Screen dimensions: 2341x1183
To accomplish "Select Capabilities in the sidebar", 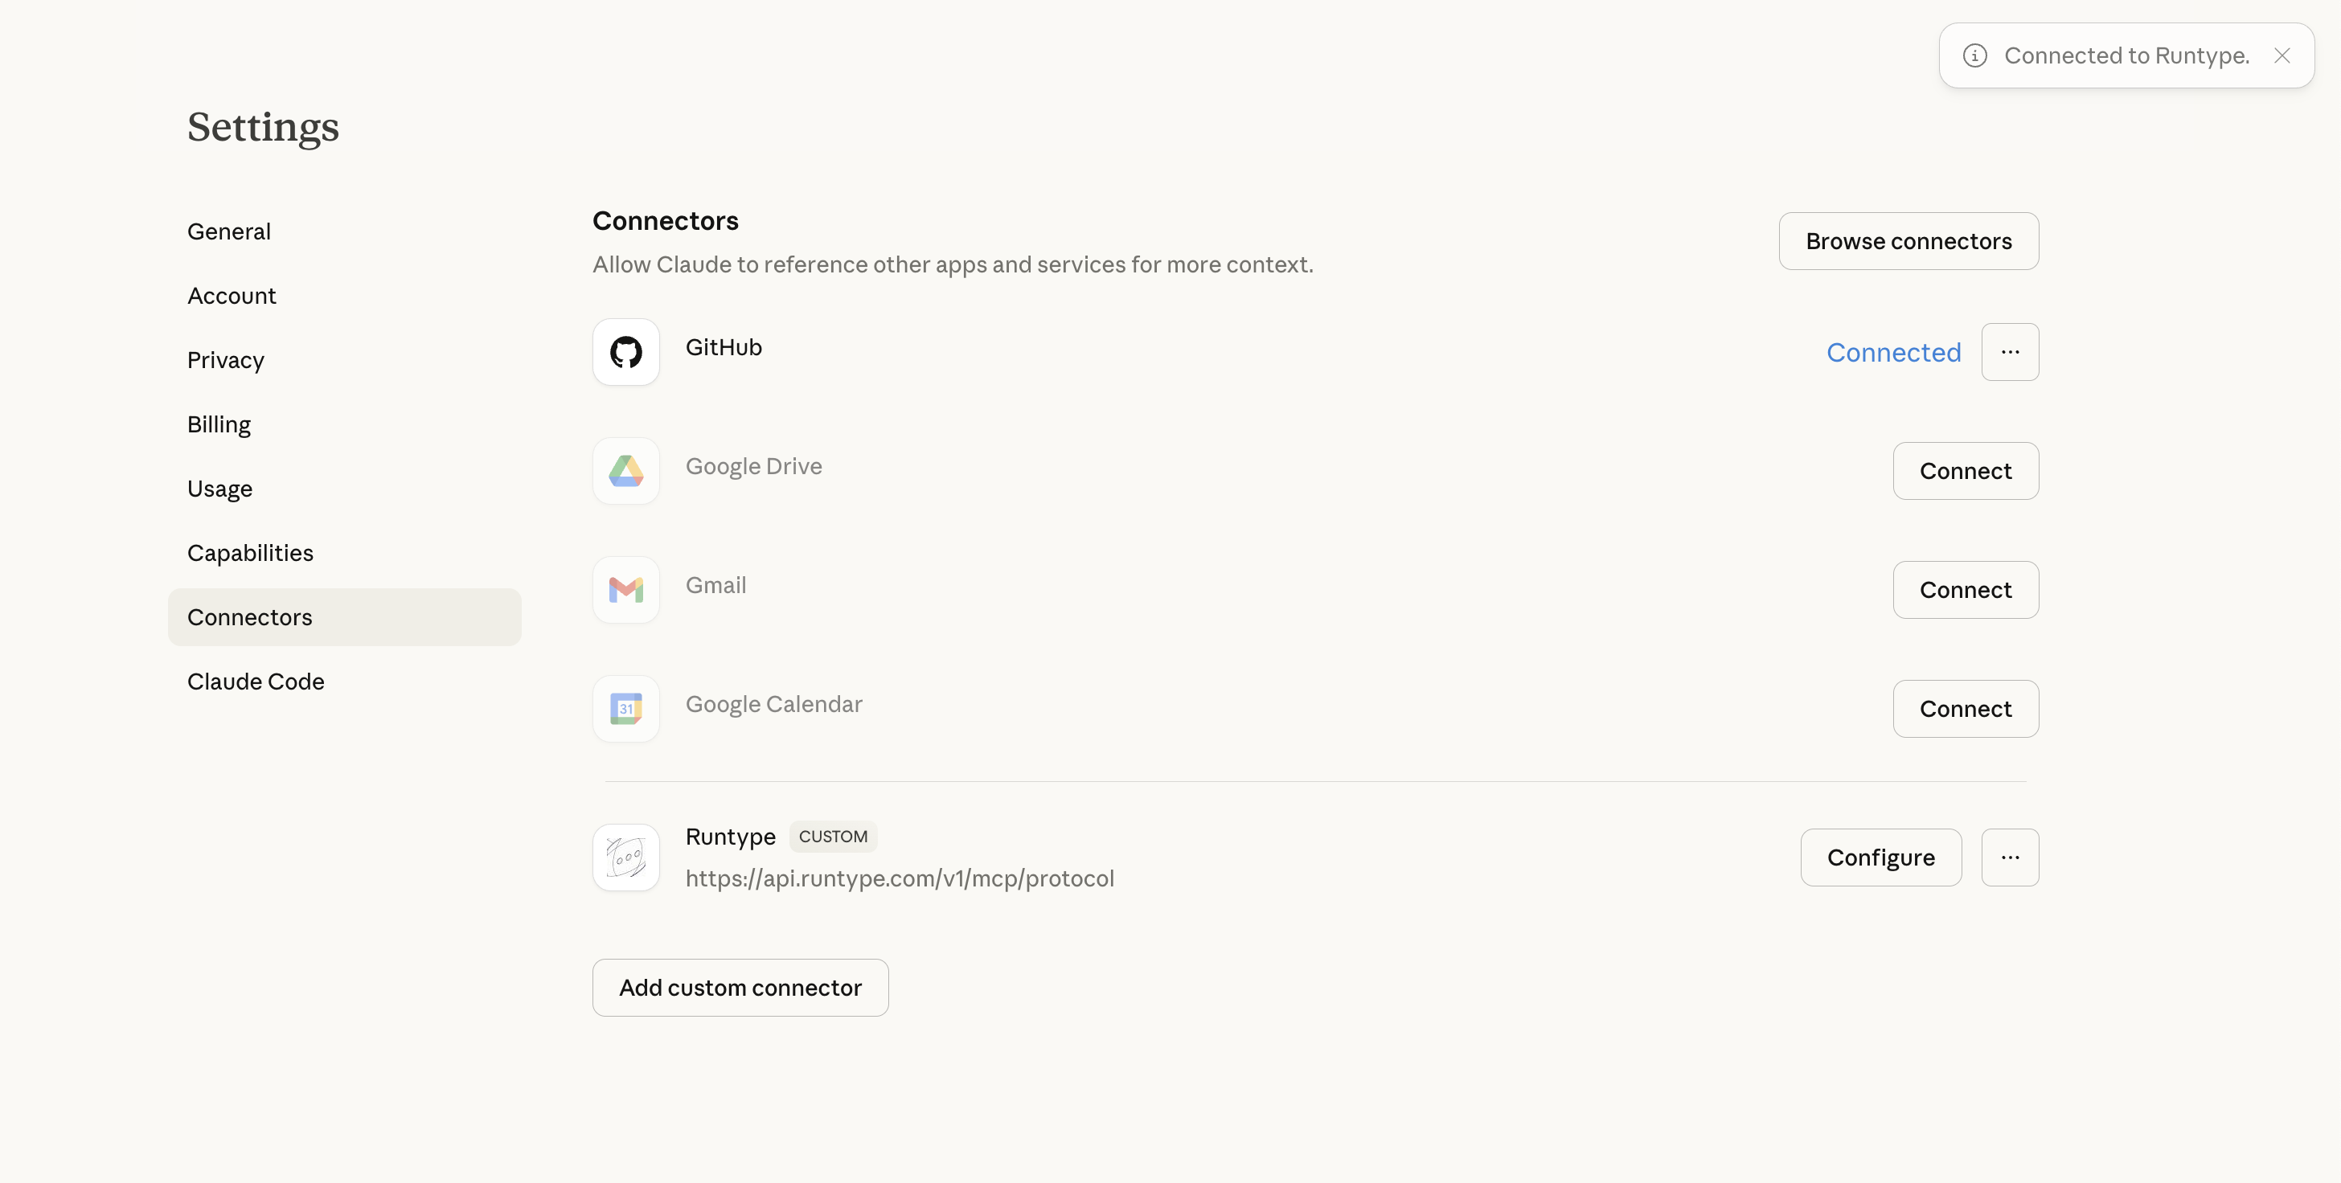I will pyautogui.click(x=250, y=554).
